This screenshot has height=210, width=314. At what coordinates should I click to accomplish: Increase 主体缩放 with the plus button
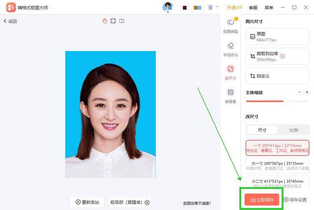[x=307, y=92]
